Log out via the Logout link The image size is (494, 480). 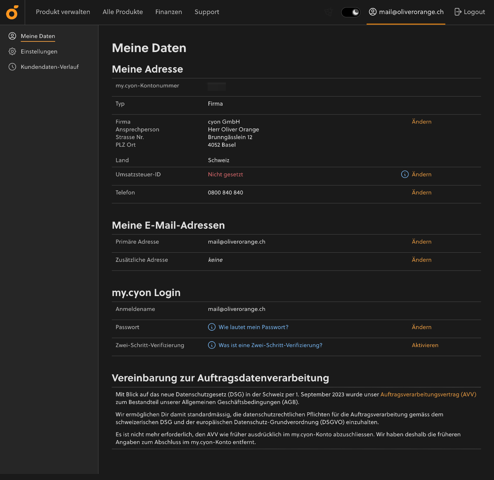click(470, 12)
